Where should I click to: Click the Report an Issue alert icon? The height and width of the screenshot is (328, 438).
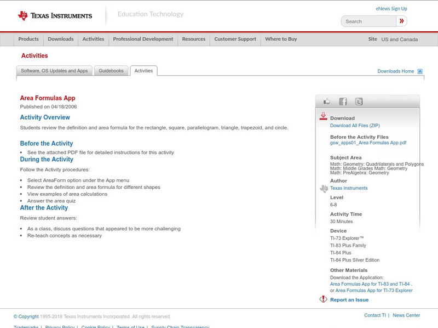(324, 299)
